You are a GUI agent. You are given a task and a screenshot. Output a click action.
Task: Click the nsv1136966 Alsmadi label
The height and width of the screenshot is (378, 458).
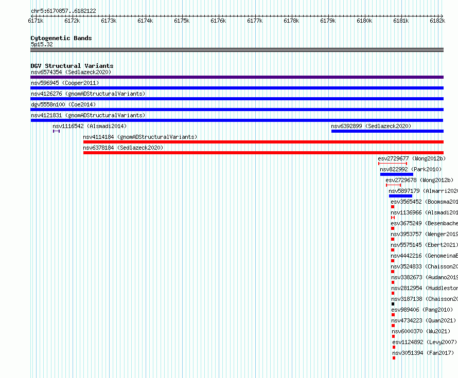point(424,212)
